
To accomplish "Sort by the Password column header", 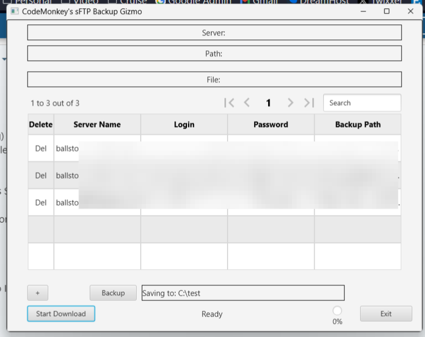I will pos(271,125).
